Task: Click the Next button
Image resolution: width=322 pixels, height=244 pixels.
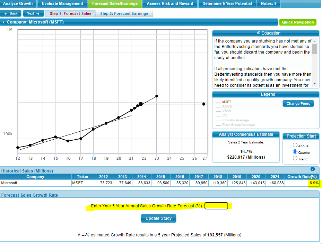Action: coord(33,13)
